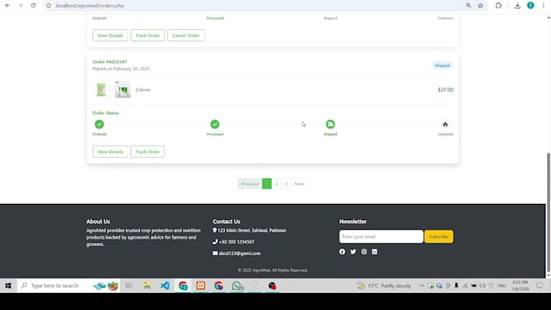Open the weather widget showing Partly cloudy
The width and height of the screenshot is (551, 310).
(384, 286)
